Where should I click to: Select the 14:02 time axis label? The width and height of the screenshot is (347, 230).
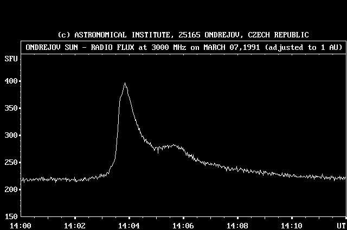pos(75,225)
